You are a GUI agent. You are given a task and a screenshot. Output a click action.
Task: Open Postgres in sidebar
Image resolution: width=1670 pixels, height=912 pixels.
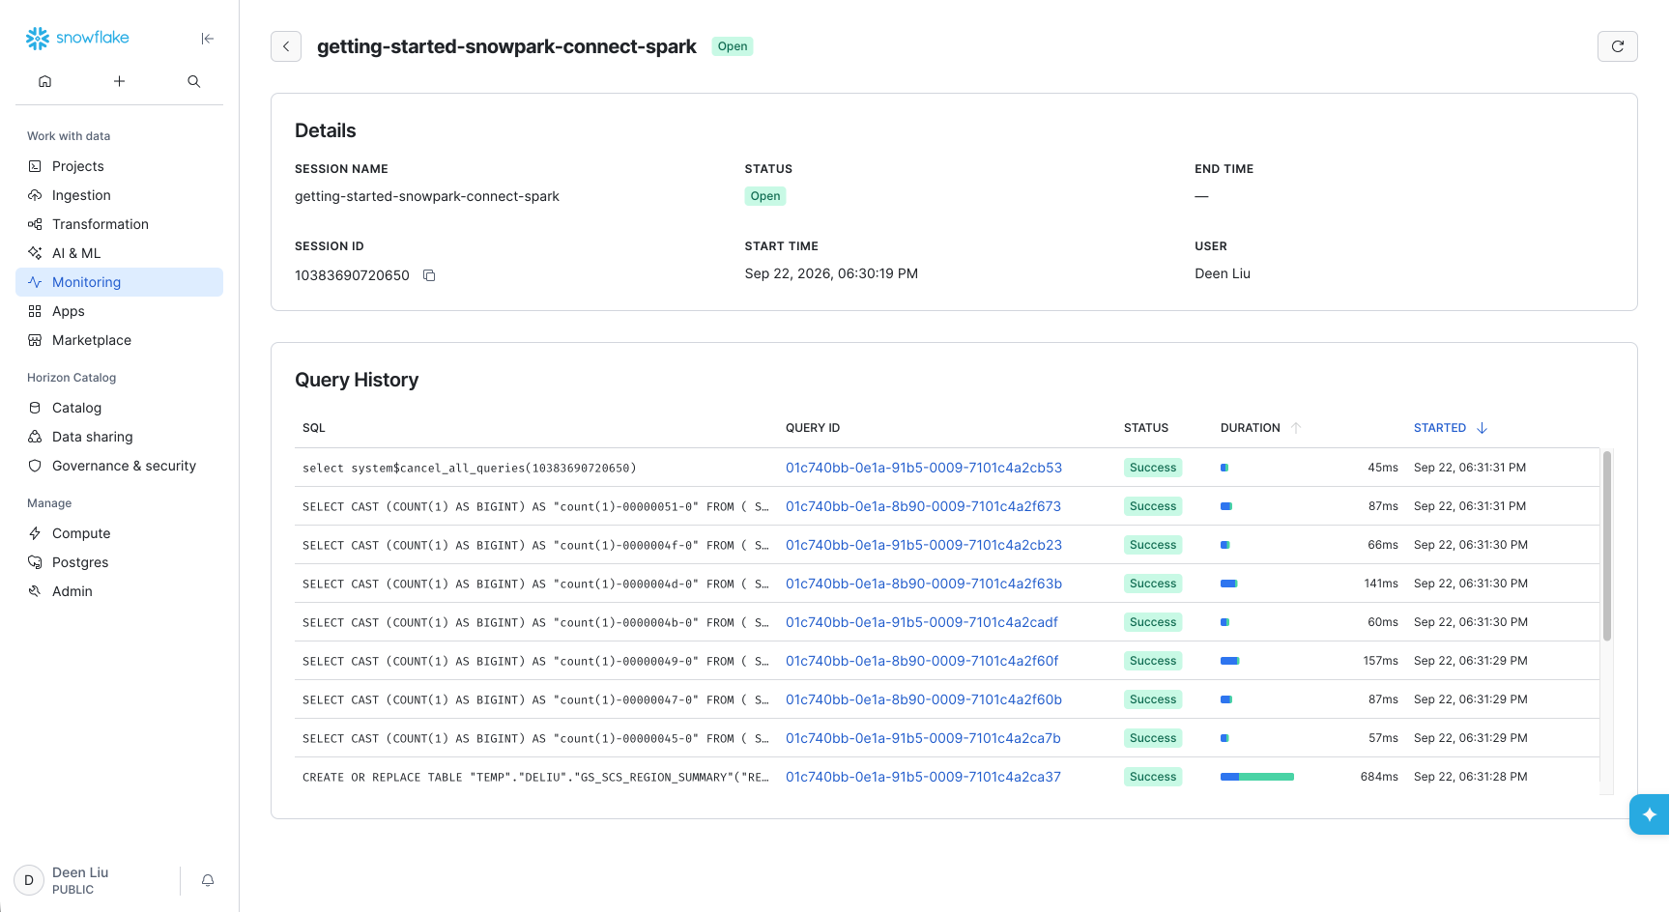pyautogui.click(x=119, y=562)
